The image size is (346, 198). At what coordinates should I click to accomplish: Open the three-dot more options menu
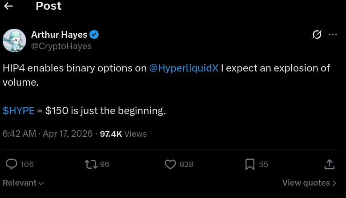coord(333,35)
